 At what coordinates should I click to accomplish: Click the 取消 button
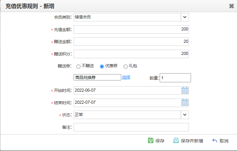point(220,141)
